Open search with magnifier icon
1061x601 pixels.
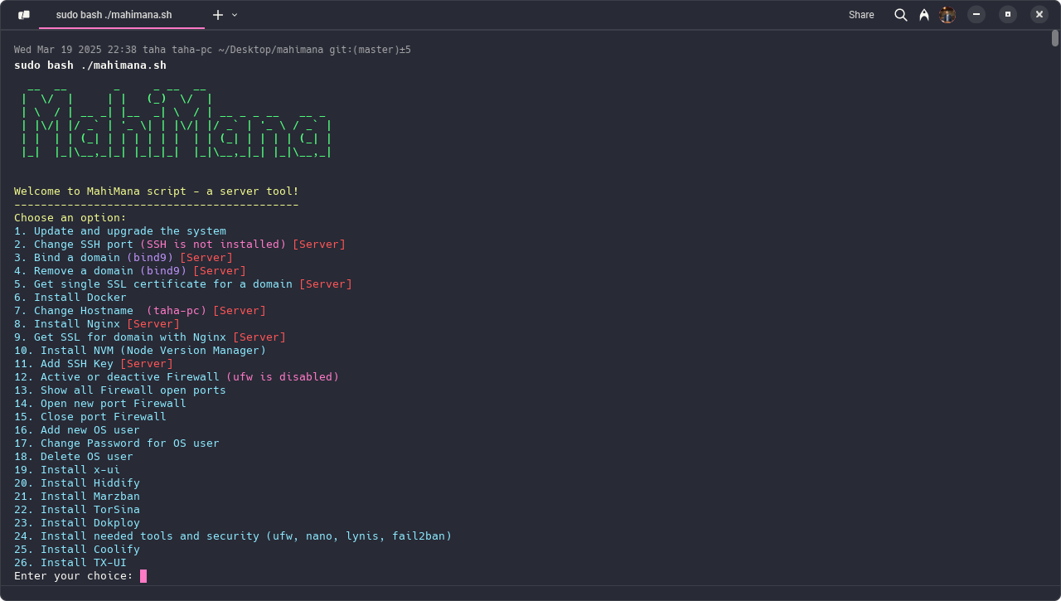[901, 15]
